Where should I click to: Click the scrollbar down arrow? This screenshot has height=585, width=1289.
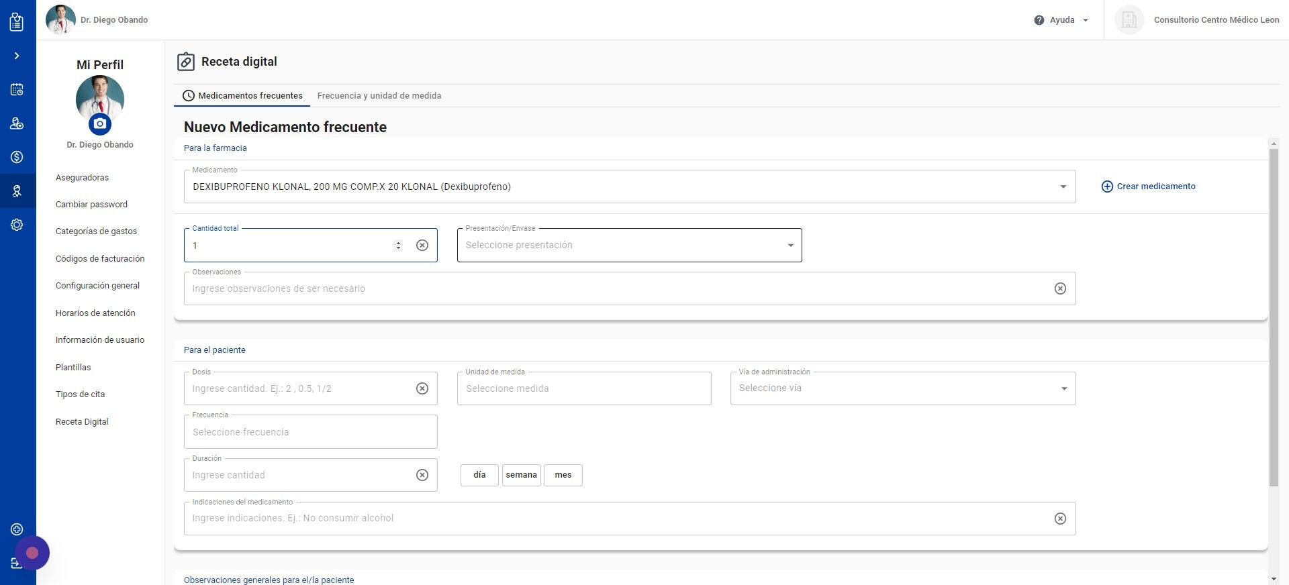(1274, 578)
